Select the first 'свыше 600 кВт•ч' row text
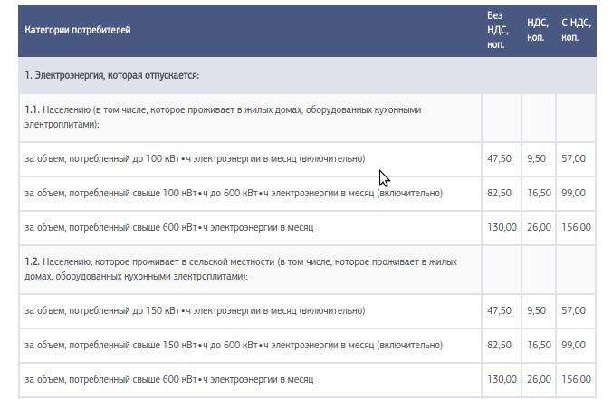This screenshot has height=399, width=612. (169, 227)
